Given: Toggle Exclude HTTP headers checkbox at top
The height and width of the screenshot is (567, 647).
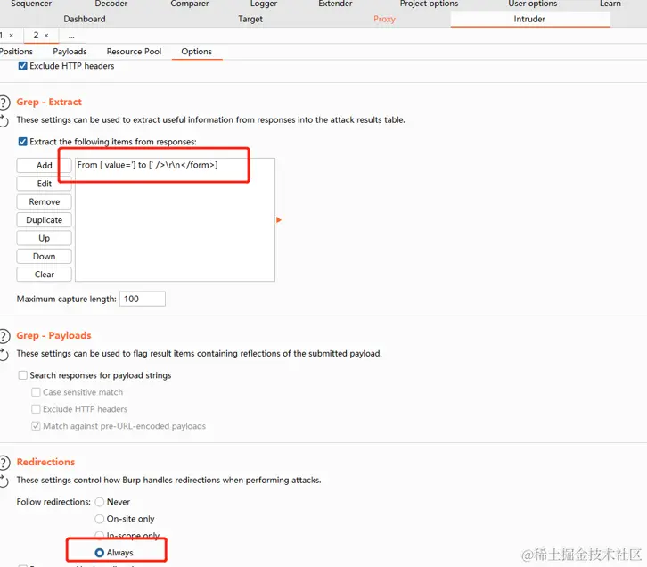Looking at the screenshot, I should pyautogui.click(x=23, y=66).
